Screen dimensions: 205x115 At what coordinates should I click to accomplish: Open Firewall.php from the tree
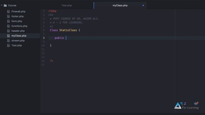19,11
